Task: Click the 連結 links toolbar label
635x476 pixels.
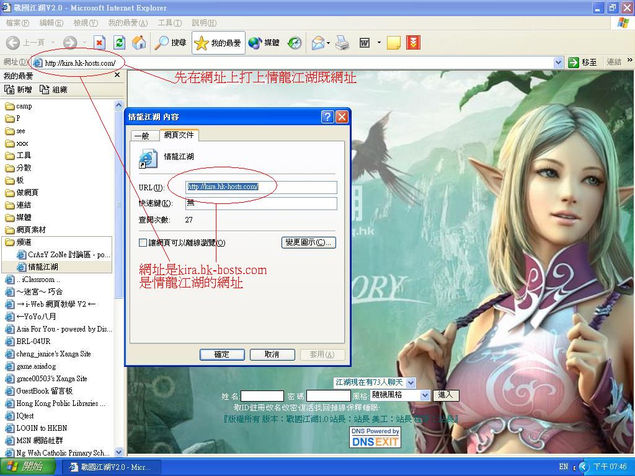Action: pyautogui.click(x=613, y=62)
